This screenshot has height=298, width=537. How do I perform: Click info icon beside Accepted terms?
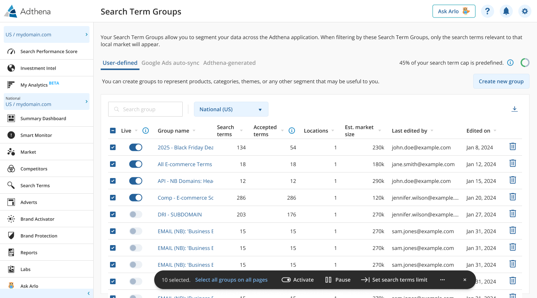click(x=292, y=131)
